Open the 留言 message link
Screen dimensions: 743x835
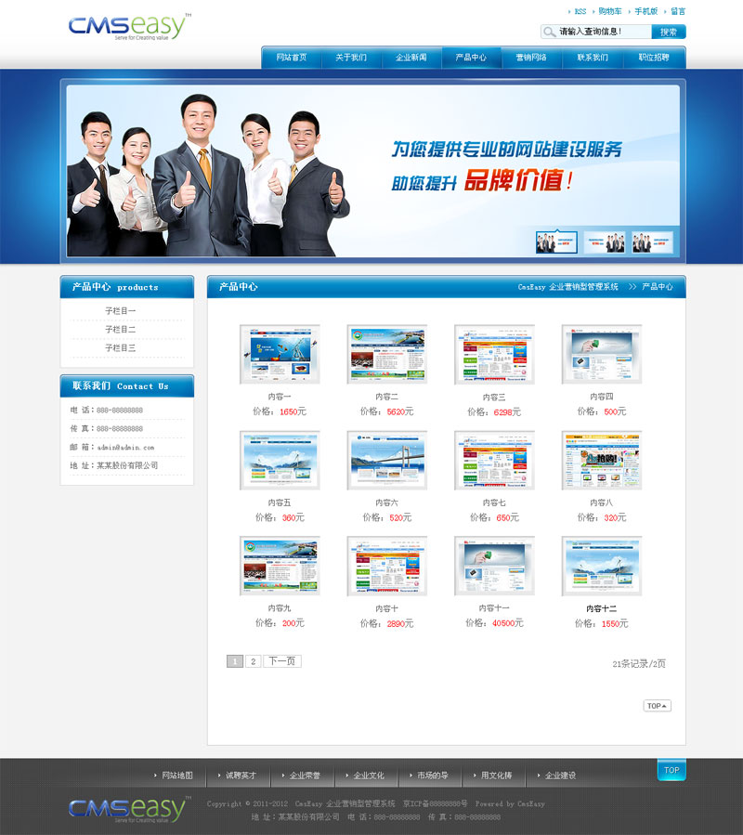coord(678,11)
